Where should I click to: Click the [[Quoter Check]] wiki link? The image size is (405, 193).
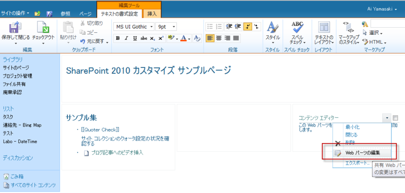pos(100,130)
